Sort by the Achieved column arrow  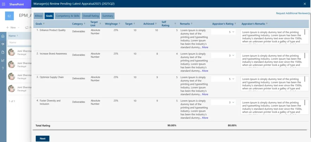[x=156, y=24]
